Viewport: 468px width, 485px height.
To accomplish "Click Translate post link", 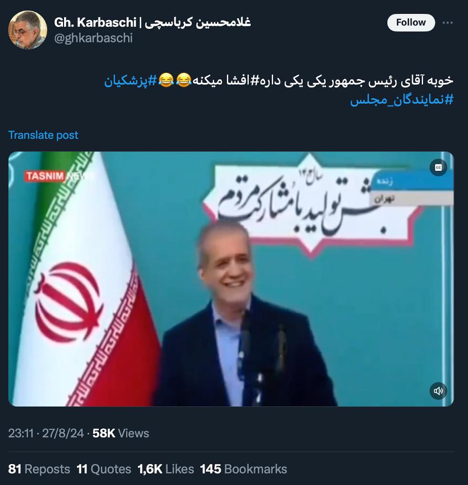I will (43, 135).
